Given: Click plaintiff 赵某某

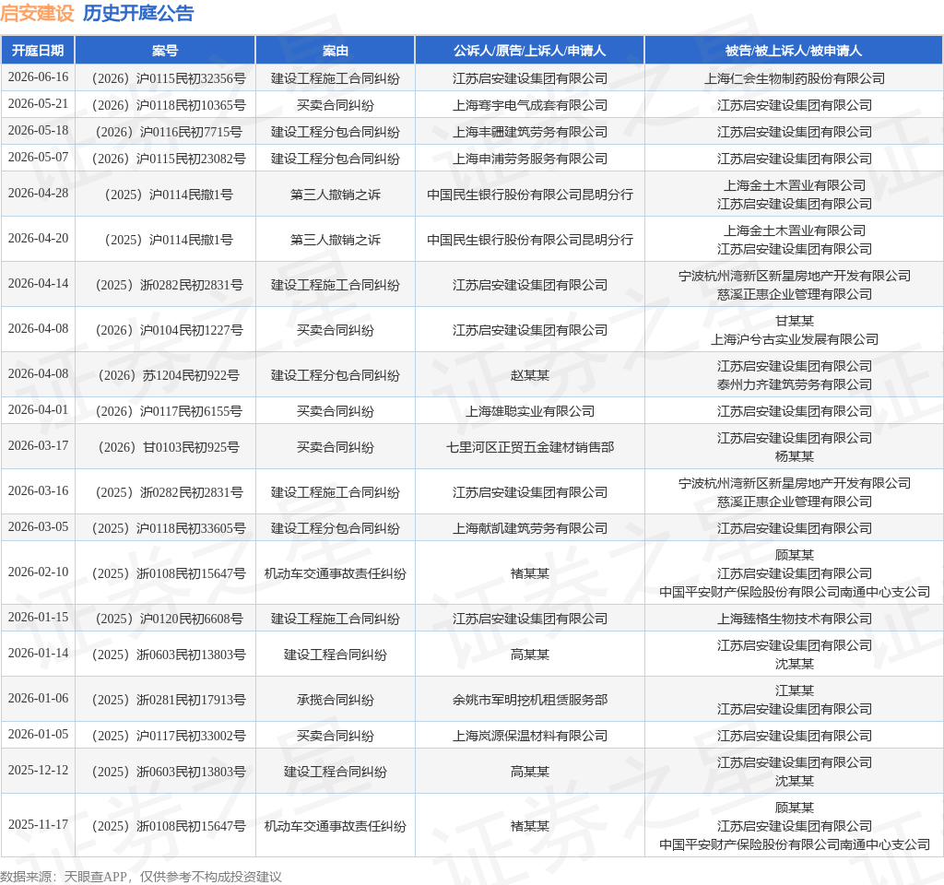Looking at the screenshot, I should [530, 375].
